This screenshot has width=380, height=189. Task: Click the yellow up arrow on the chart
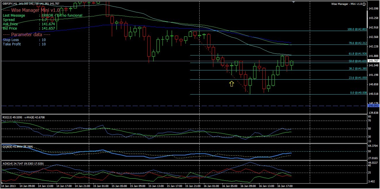tap(232, 84)
